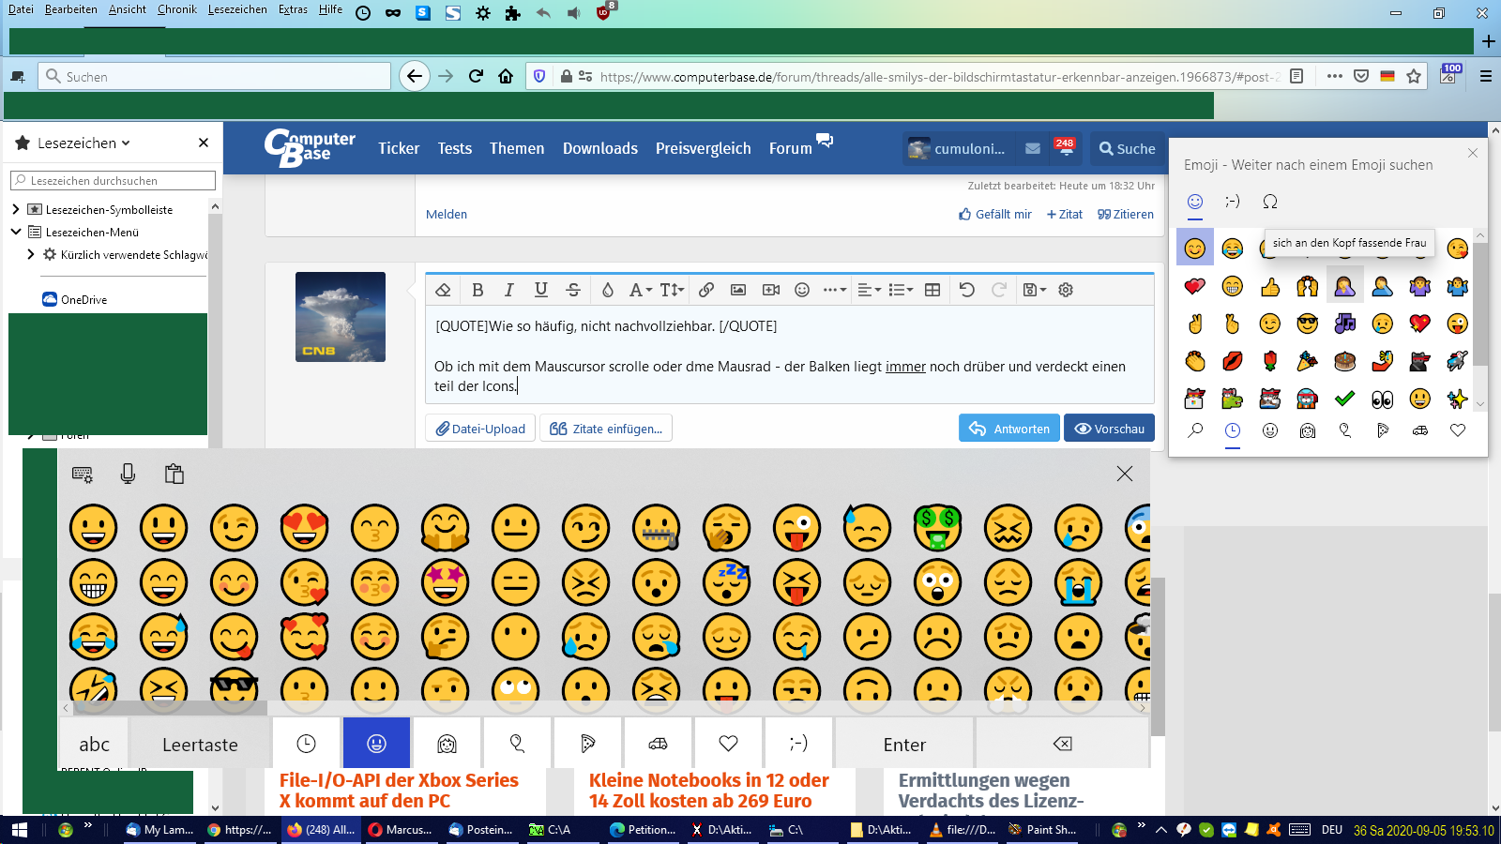1501x844 pixels.
Task: Insert media with the video camera icon
Action: click(771, 290)
